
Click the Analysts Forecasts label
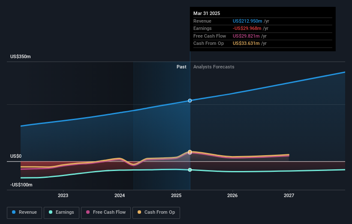click(214, 67)
